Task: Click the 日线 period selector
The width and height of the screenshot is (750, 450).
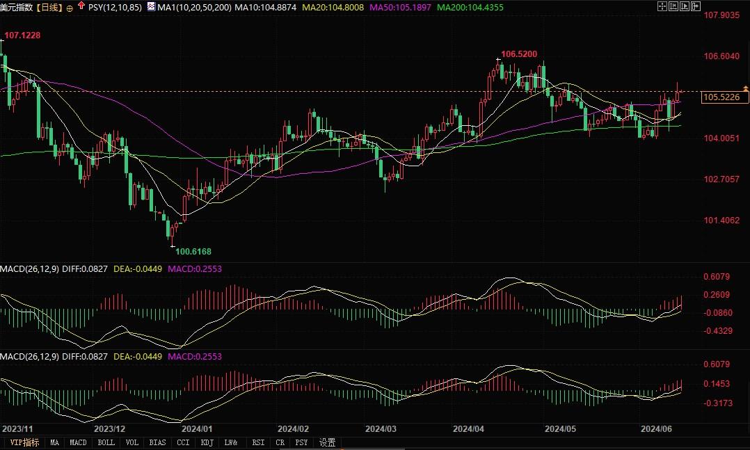Action: tap(49, 7)
